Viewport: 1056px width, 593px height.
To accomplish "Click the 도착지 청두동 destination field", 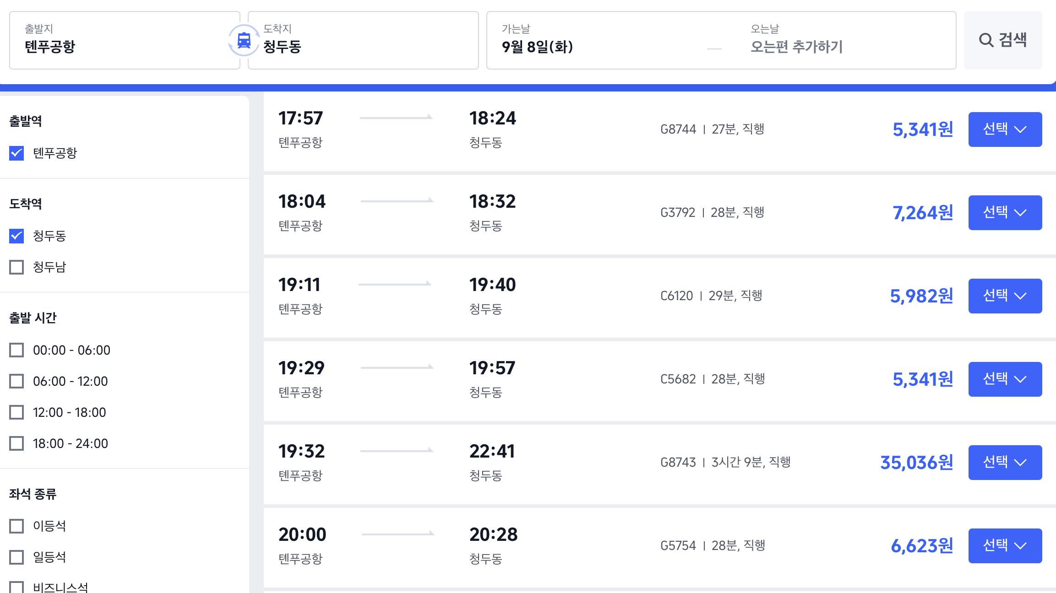I will (x=363, y=40).
